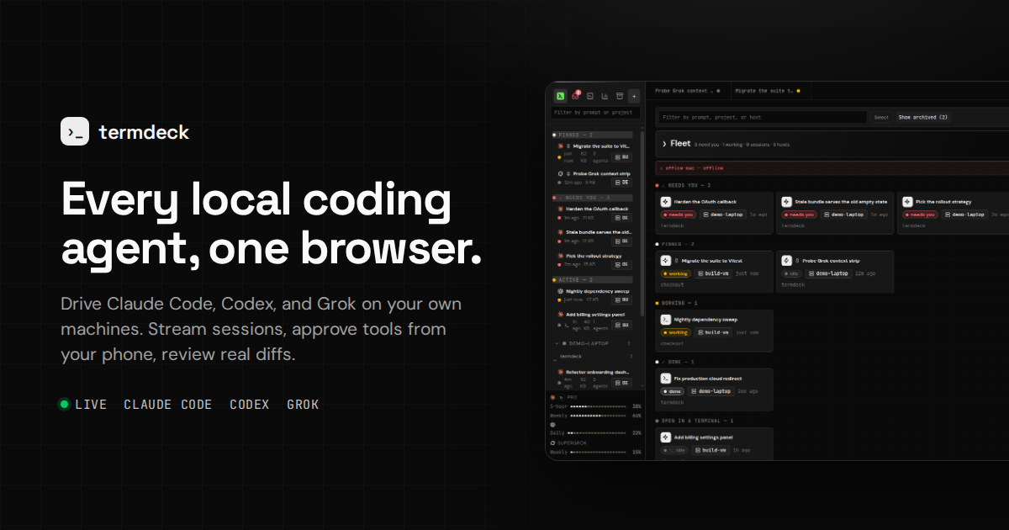This screenshot has width=1009, height=530.
Task: Open sidebar row Refactor onboarding dash
Action: [596, 378]
